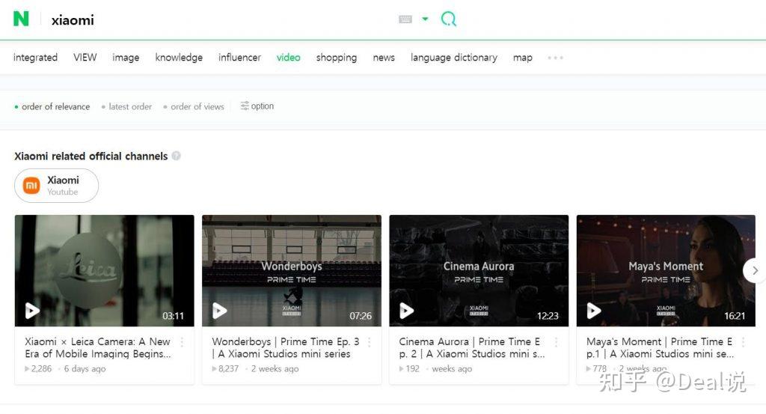Click the Maya's Moment 16:21 duration
This screenshot has width=766, height=414.
tap(735, 316)
